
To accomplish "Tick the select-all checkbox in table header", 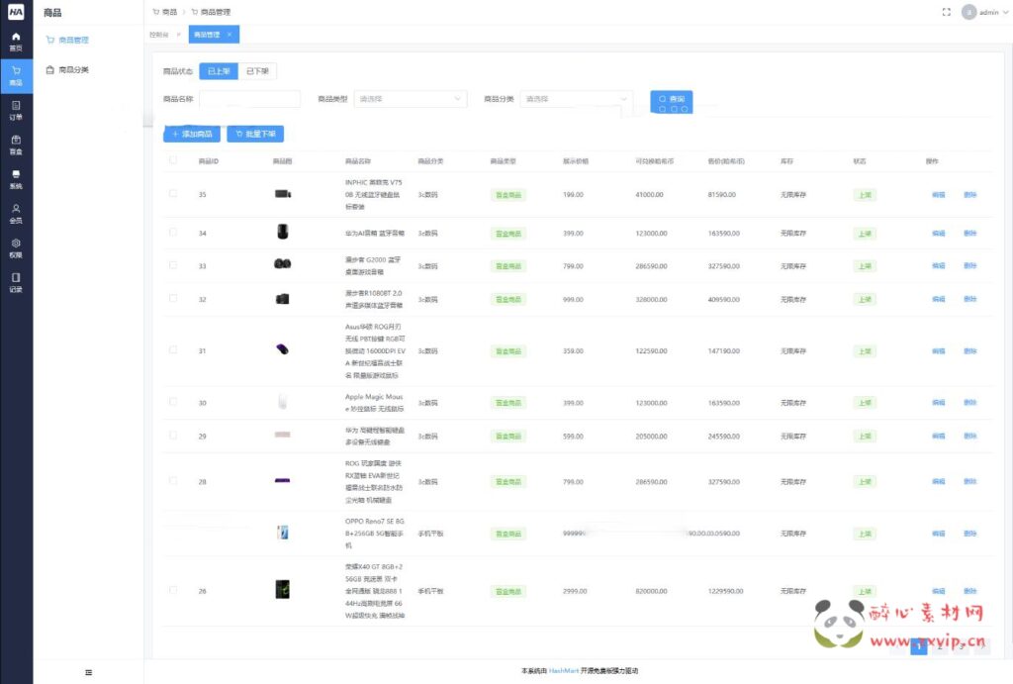I will tap(173, 160).
